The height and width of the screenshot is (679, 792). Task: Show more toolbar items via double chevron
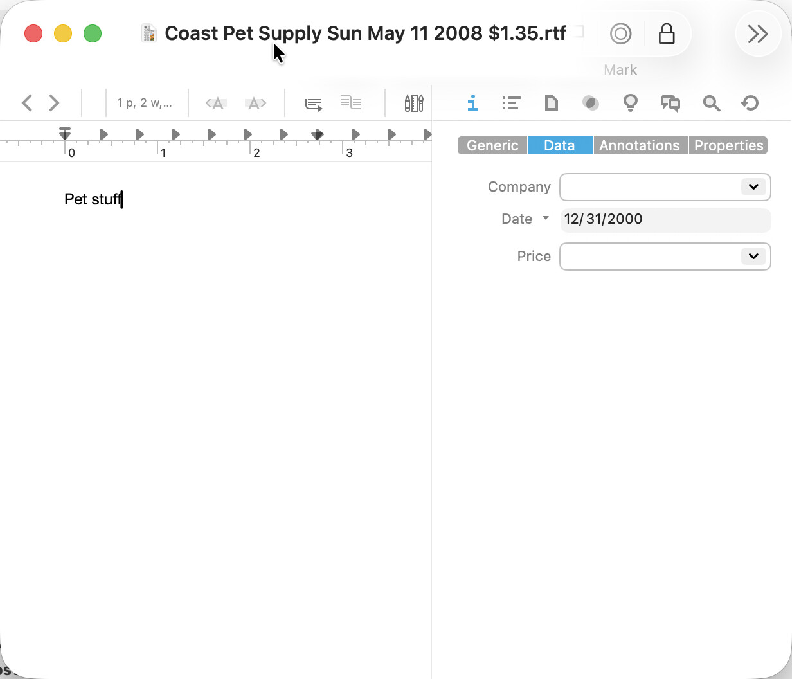click(x=758, y=33)
